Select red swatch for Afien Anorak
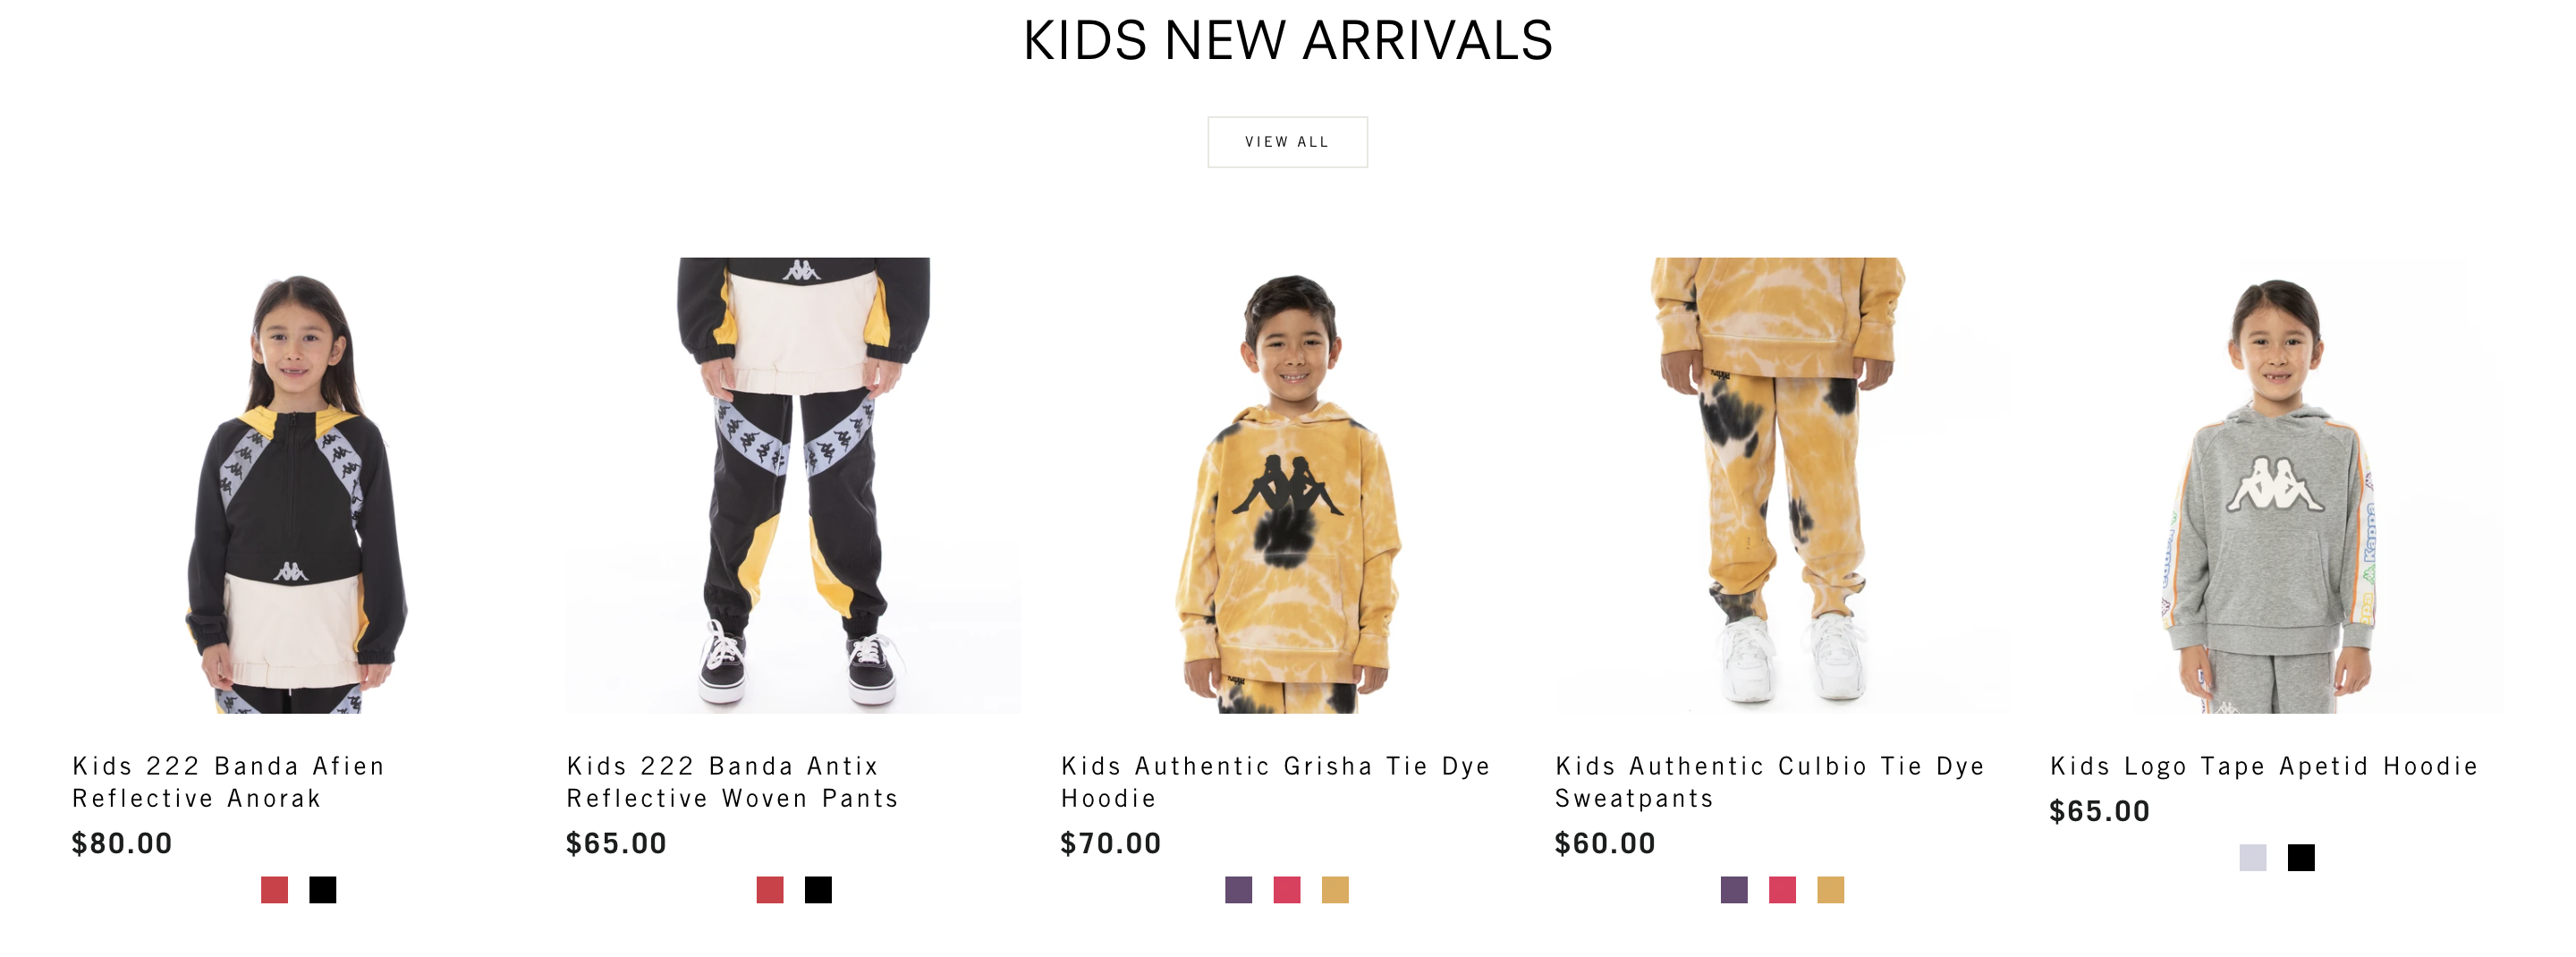 click(x=274, y=890)
